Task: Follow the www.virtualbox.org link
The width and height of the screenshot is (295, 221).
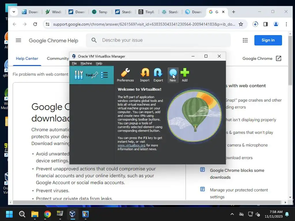Action: (x=131, y=145)
